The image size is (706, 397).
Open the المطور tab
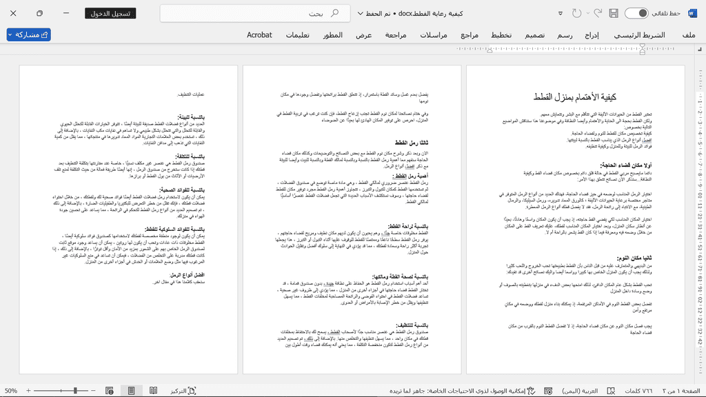[333, 35]
